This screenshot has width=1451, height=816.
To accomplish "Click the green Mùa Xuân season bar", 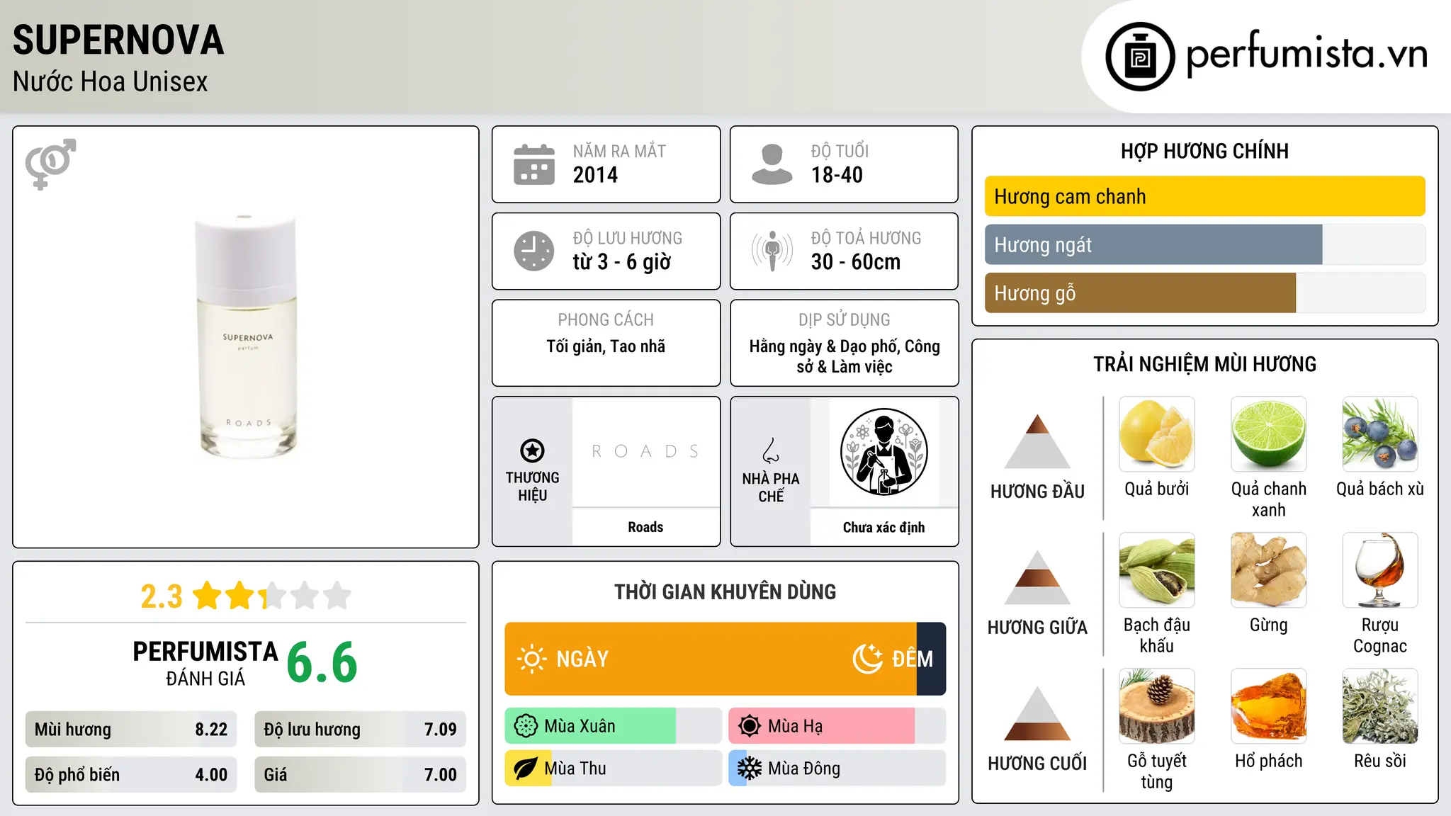I will coord(590,726).
